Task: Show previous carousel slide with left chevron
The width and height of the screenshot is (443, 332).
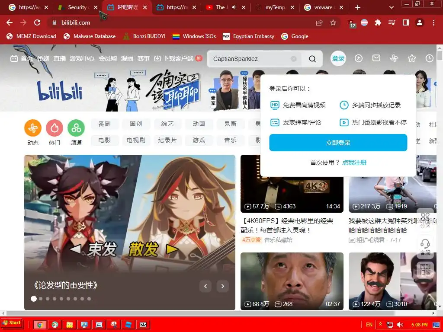Action: tap(205, 286)
